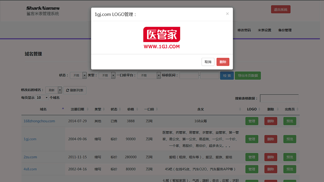Sort by 出售页 column
This screenshot has width=324, height=182.
(x=290, y=109)
